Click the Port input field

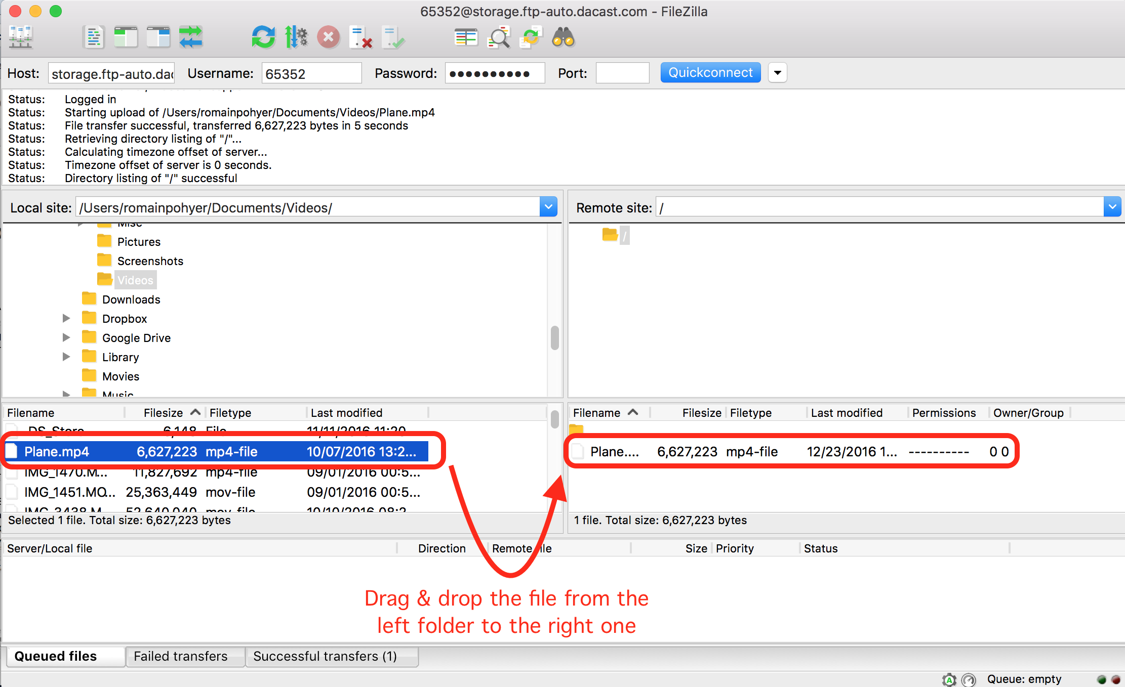coord(623,73)
